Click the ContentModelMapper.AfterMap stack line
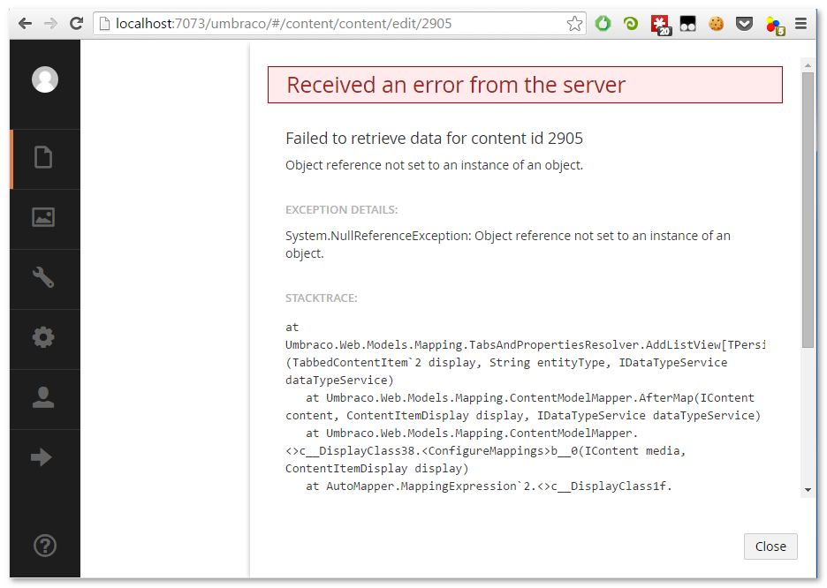Image resolution: width=827 pixels, height=588 pixels. (530, 398)
